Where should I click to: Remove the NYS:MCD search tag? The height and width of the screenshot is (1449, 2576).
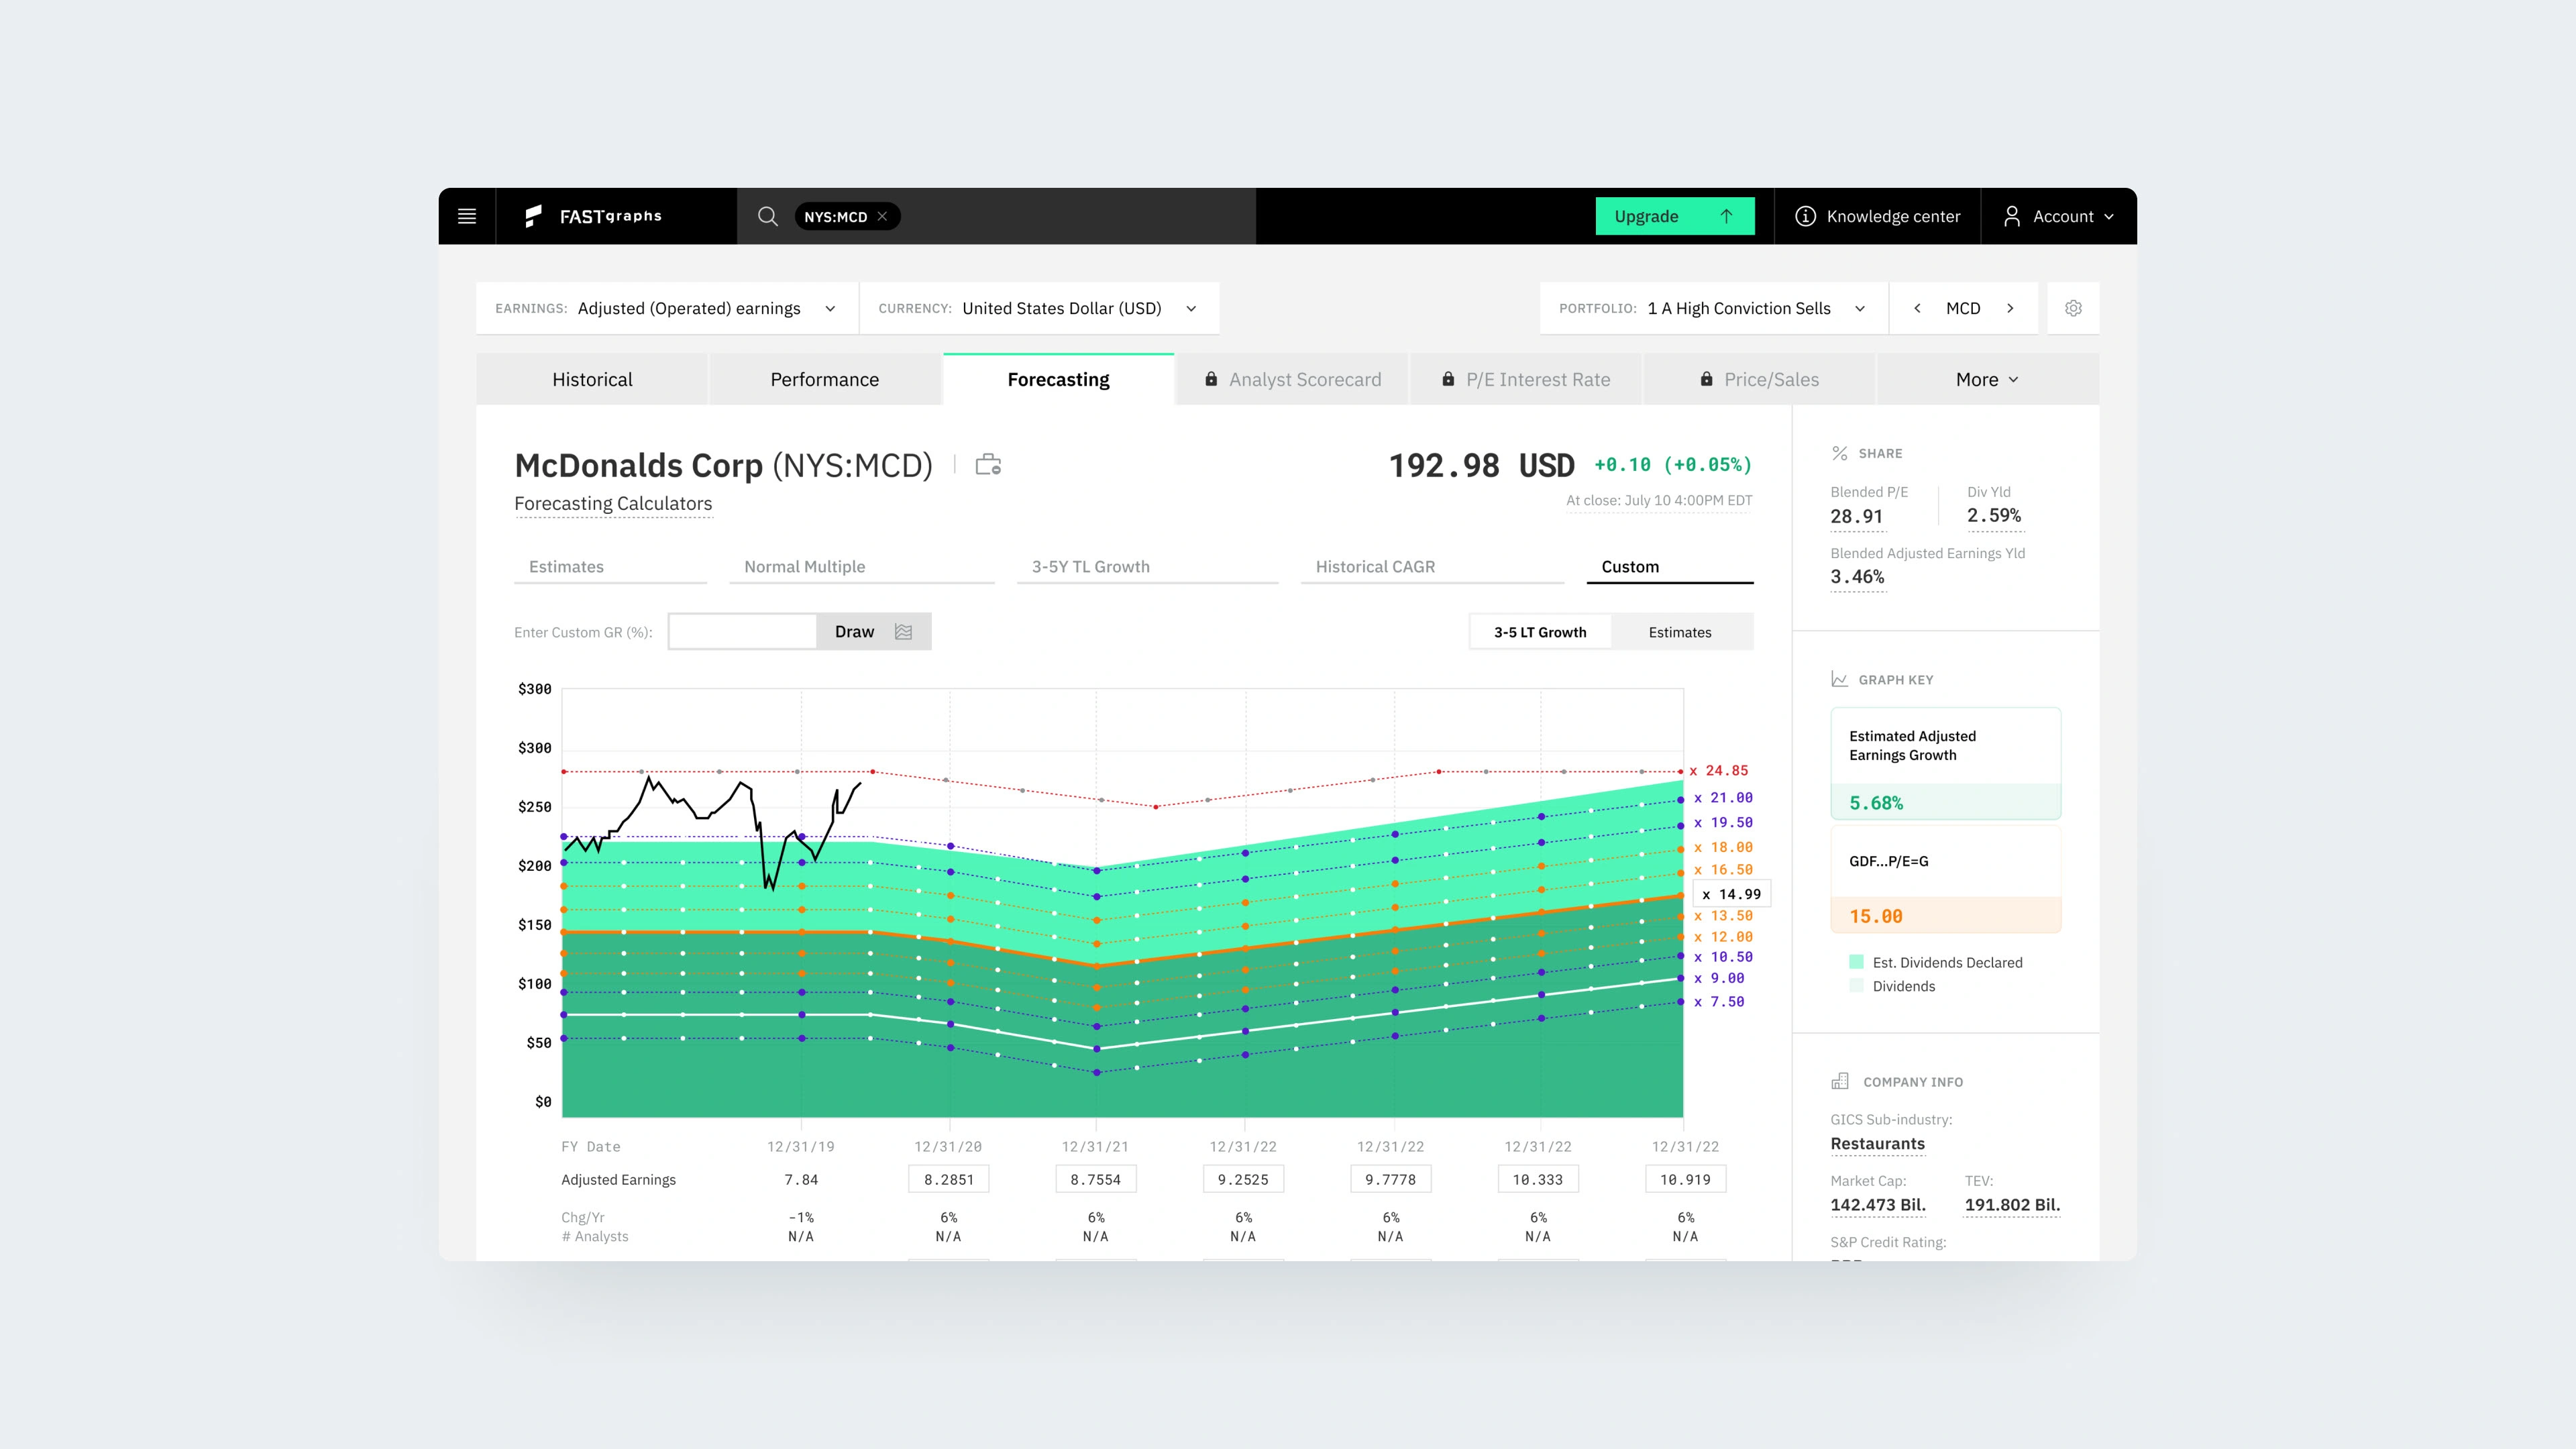882,216
